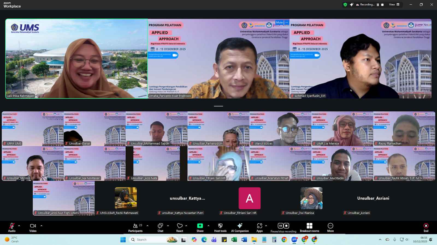Toggle the Video camera on or off
This screenshot has width=437, height=245.
click(33, 228)
